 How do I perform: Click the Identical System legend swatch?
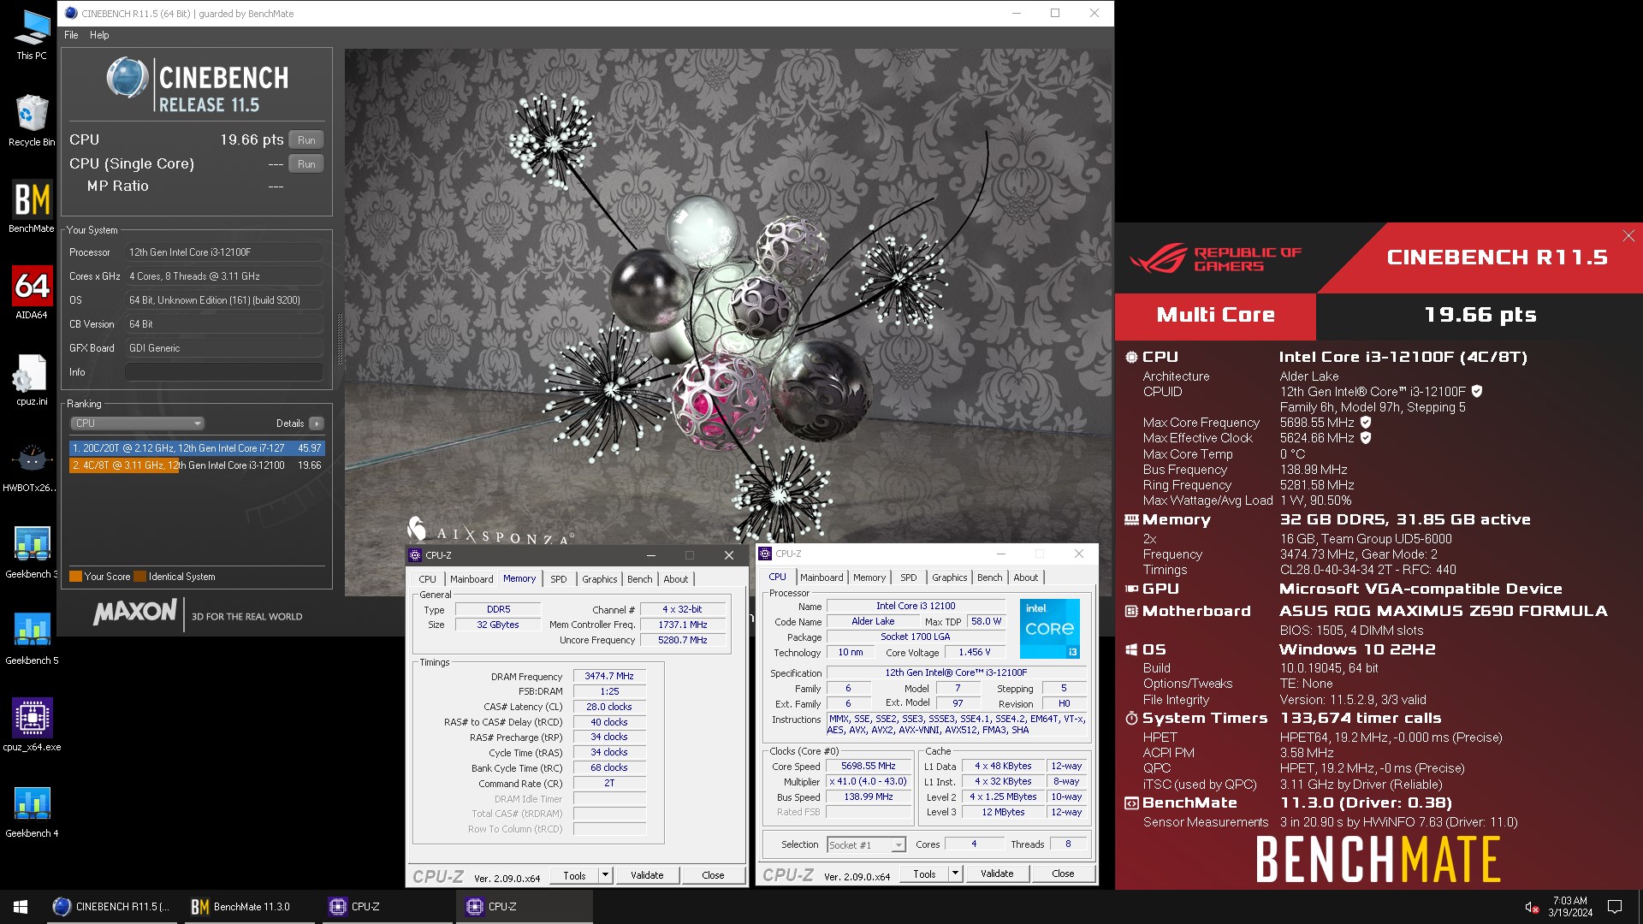point(140,577)
